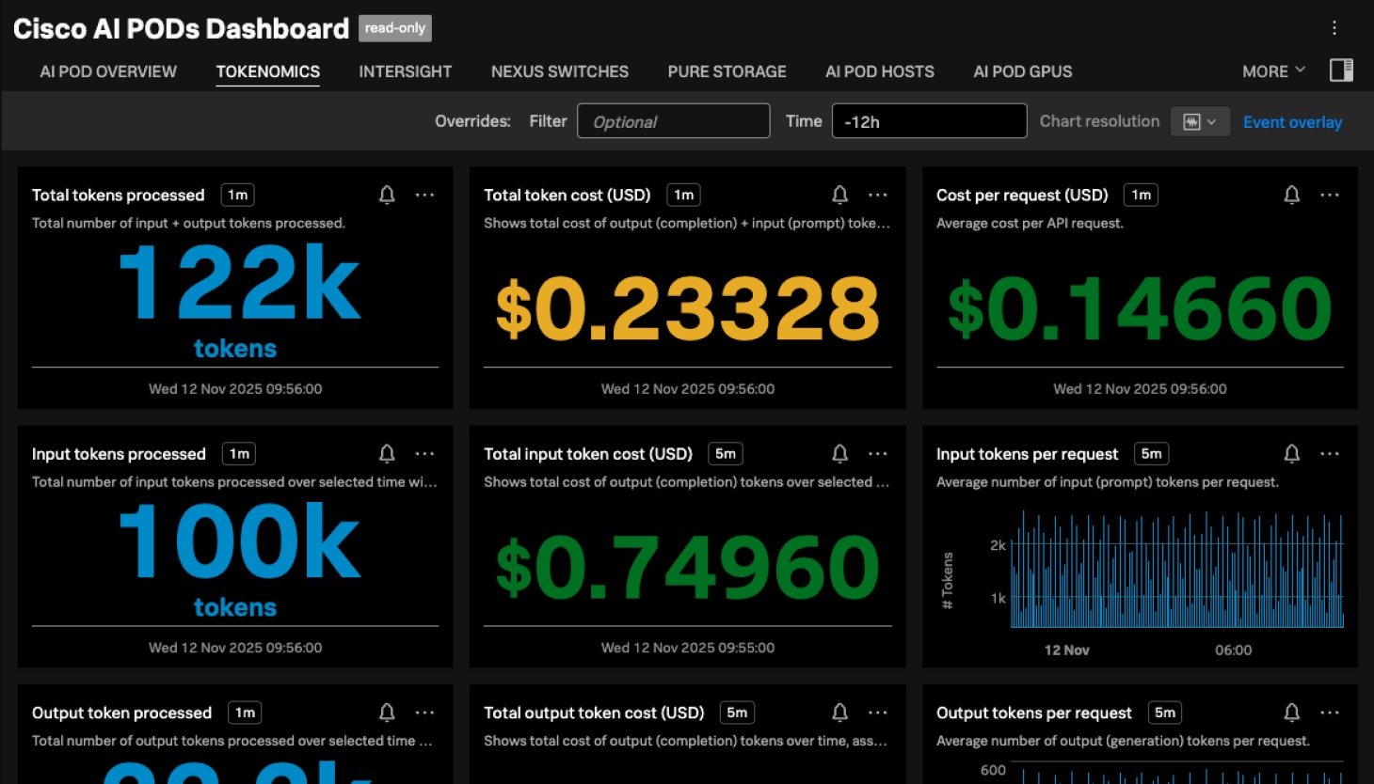Open more options for Total output token cost
Image resolution: width=1374 pixels, height=784 pixels.
coord(878,713)
